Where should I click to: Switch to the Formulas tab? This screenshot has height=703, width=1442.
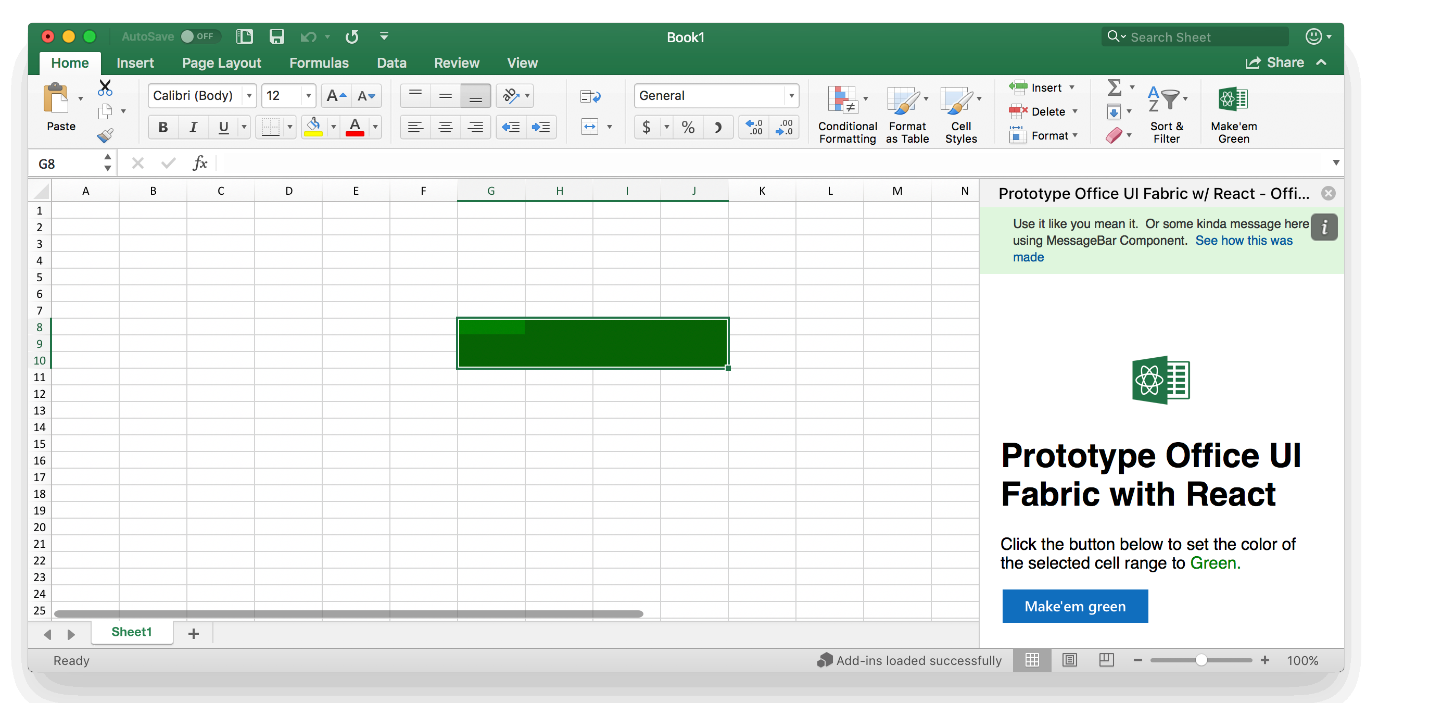pyautogui.click(x=319, y=62)
